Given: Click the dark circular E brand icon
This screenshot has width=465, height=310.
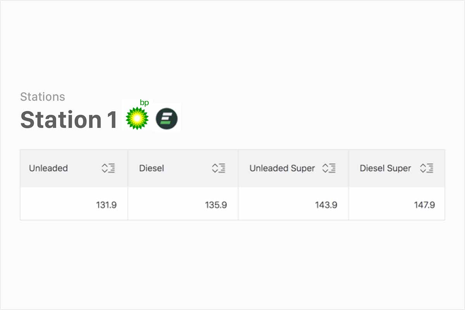Looking at the screenshot, I should 166,117.
